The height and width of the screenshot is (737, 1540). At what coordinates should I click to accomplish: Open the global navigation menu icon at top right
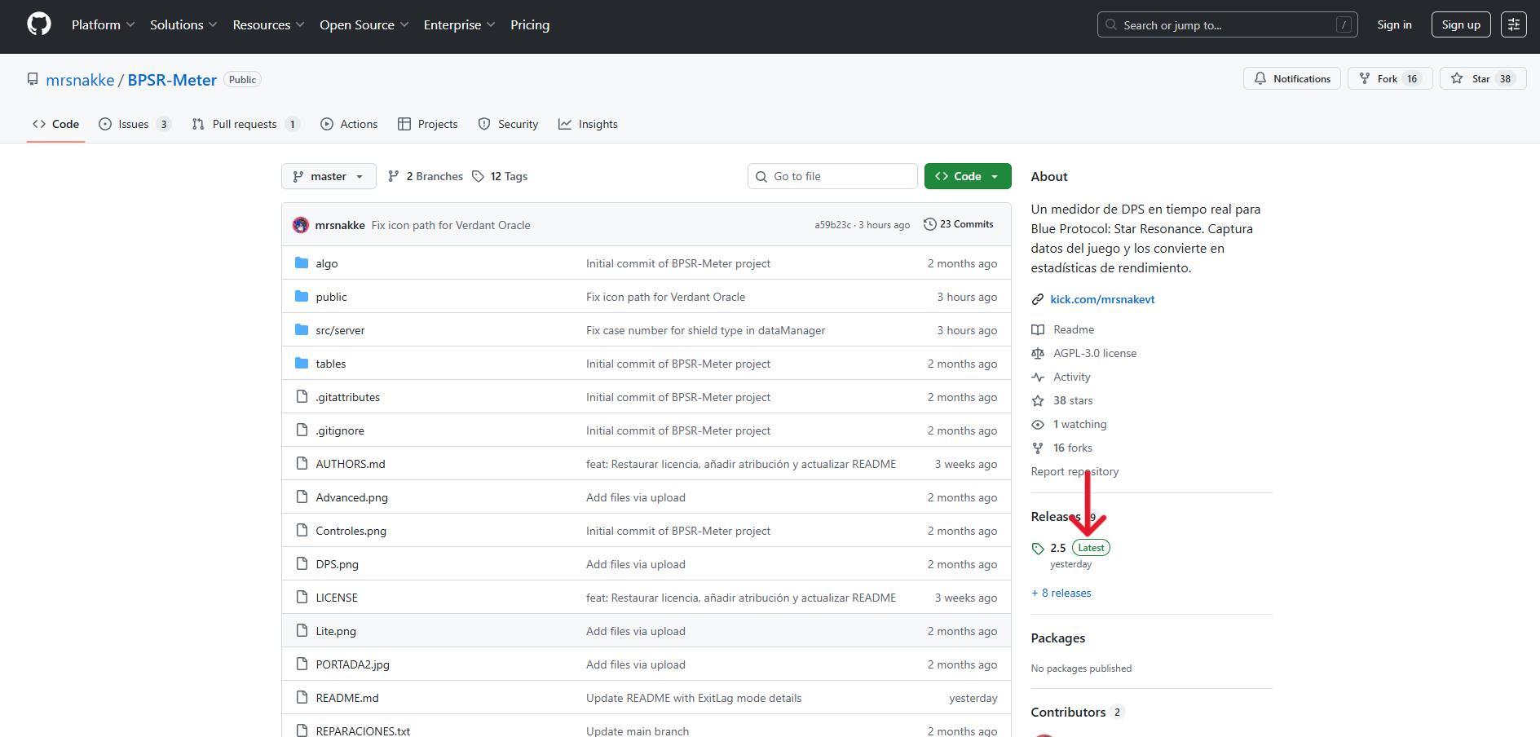pos(1513,24)
